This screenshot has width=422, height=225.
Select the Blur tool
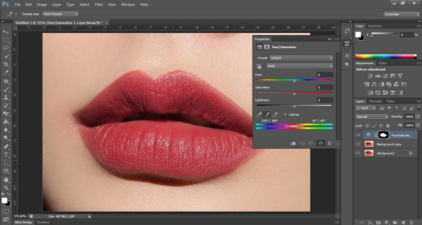coord(6,130)
